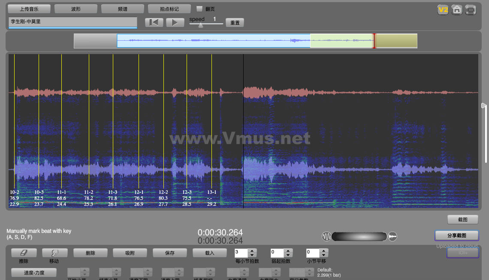Open the 速度-力度 tempo-dynamics panel
Image resolution: width=489 pixels, height=280 pixels.
coord(34,273)
